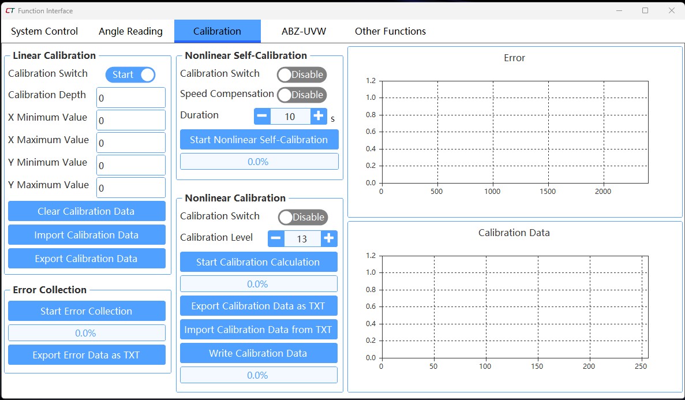Click the CT app logo icon
This screenshot has width=685, height=400.
point(10,10)
